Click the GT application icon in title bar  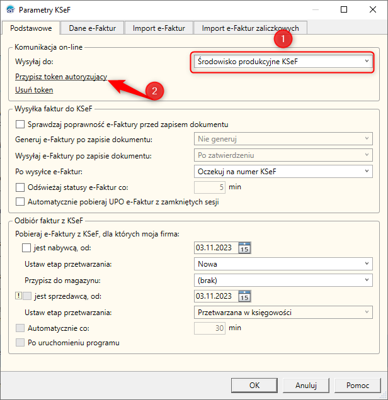point(9,10)
